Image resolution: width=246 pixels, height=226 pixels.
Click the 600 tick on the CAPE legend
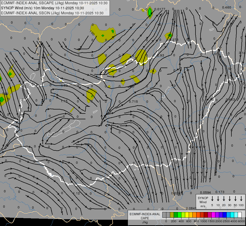[x=189, y=221]
